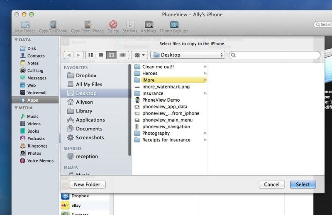This screenshot has width=332, height=215.
Task: Open Voice Memos in the Media sidebar
Action: [40, 161]
